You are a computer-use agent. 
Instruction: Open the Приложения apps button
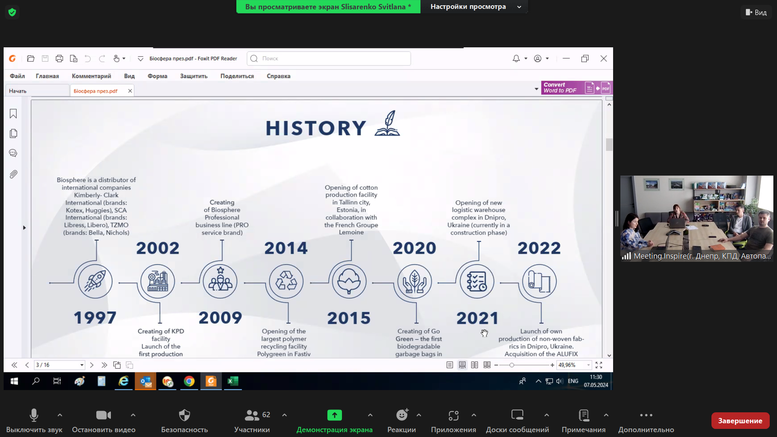click(453, 421)
